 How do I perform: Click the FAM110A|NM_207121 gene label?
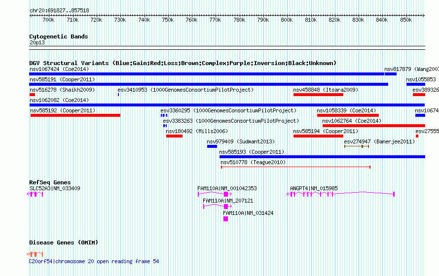[228, 201]
